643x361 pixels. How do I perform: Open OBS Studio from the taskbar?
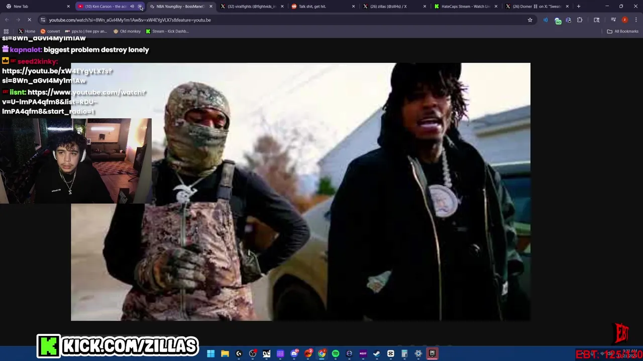click(x=253, y=353)
